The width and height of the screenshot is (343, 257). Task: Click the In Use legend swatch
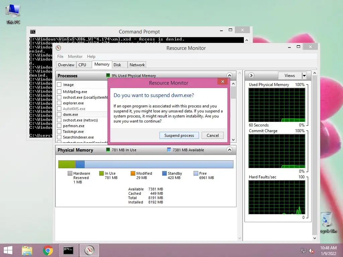pos(101,173)
